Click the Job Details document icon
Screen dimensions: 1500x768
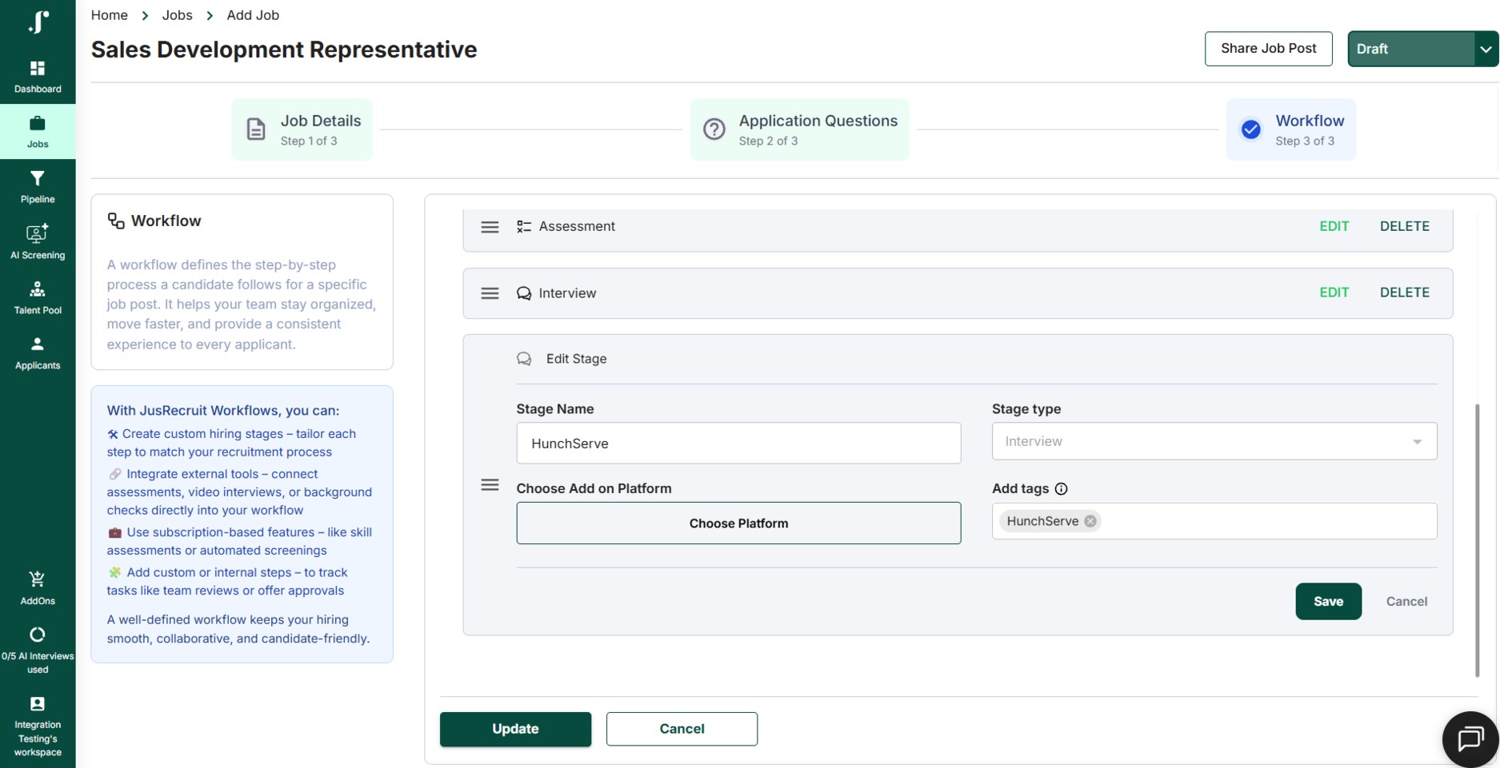256,129
